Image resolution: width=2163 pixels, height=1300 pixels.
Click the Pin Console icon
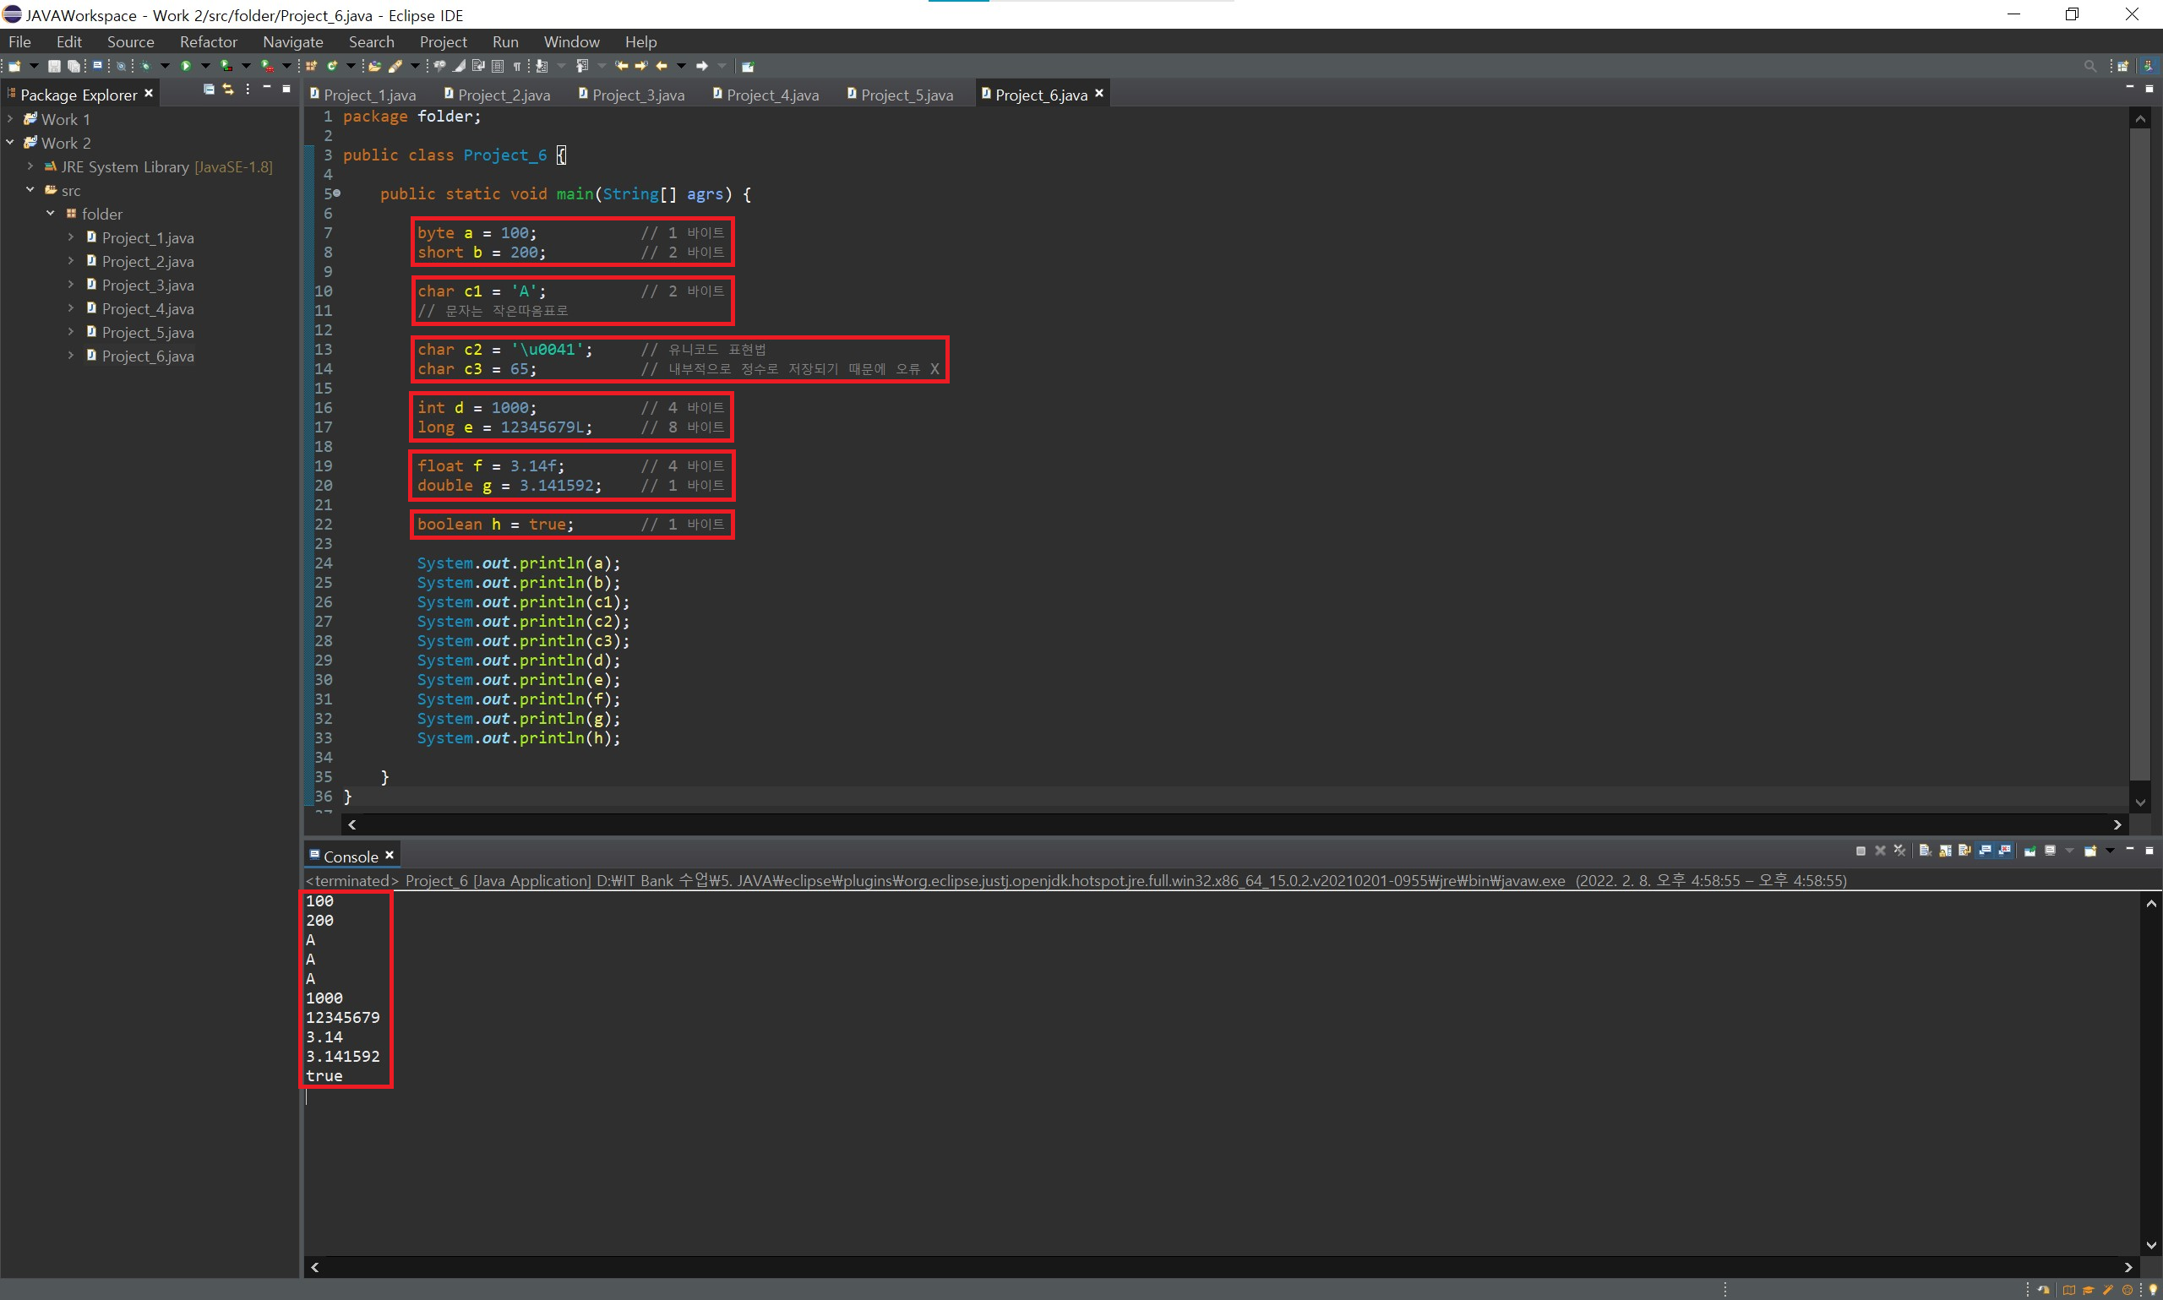pos(2030,851)
